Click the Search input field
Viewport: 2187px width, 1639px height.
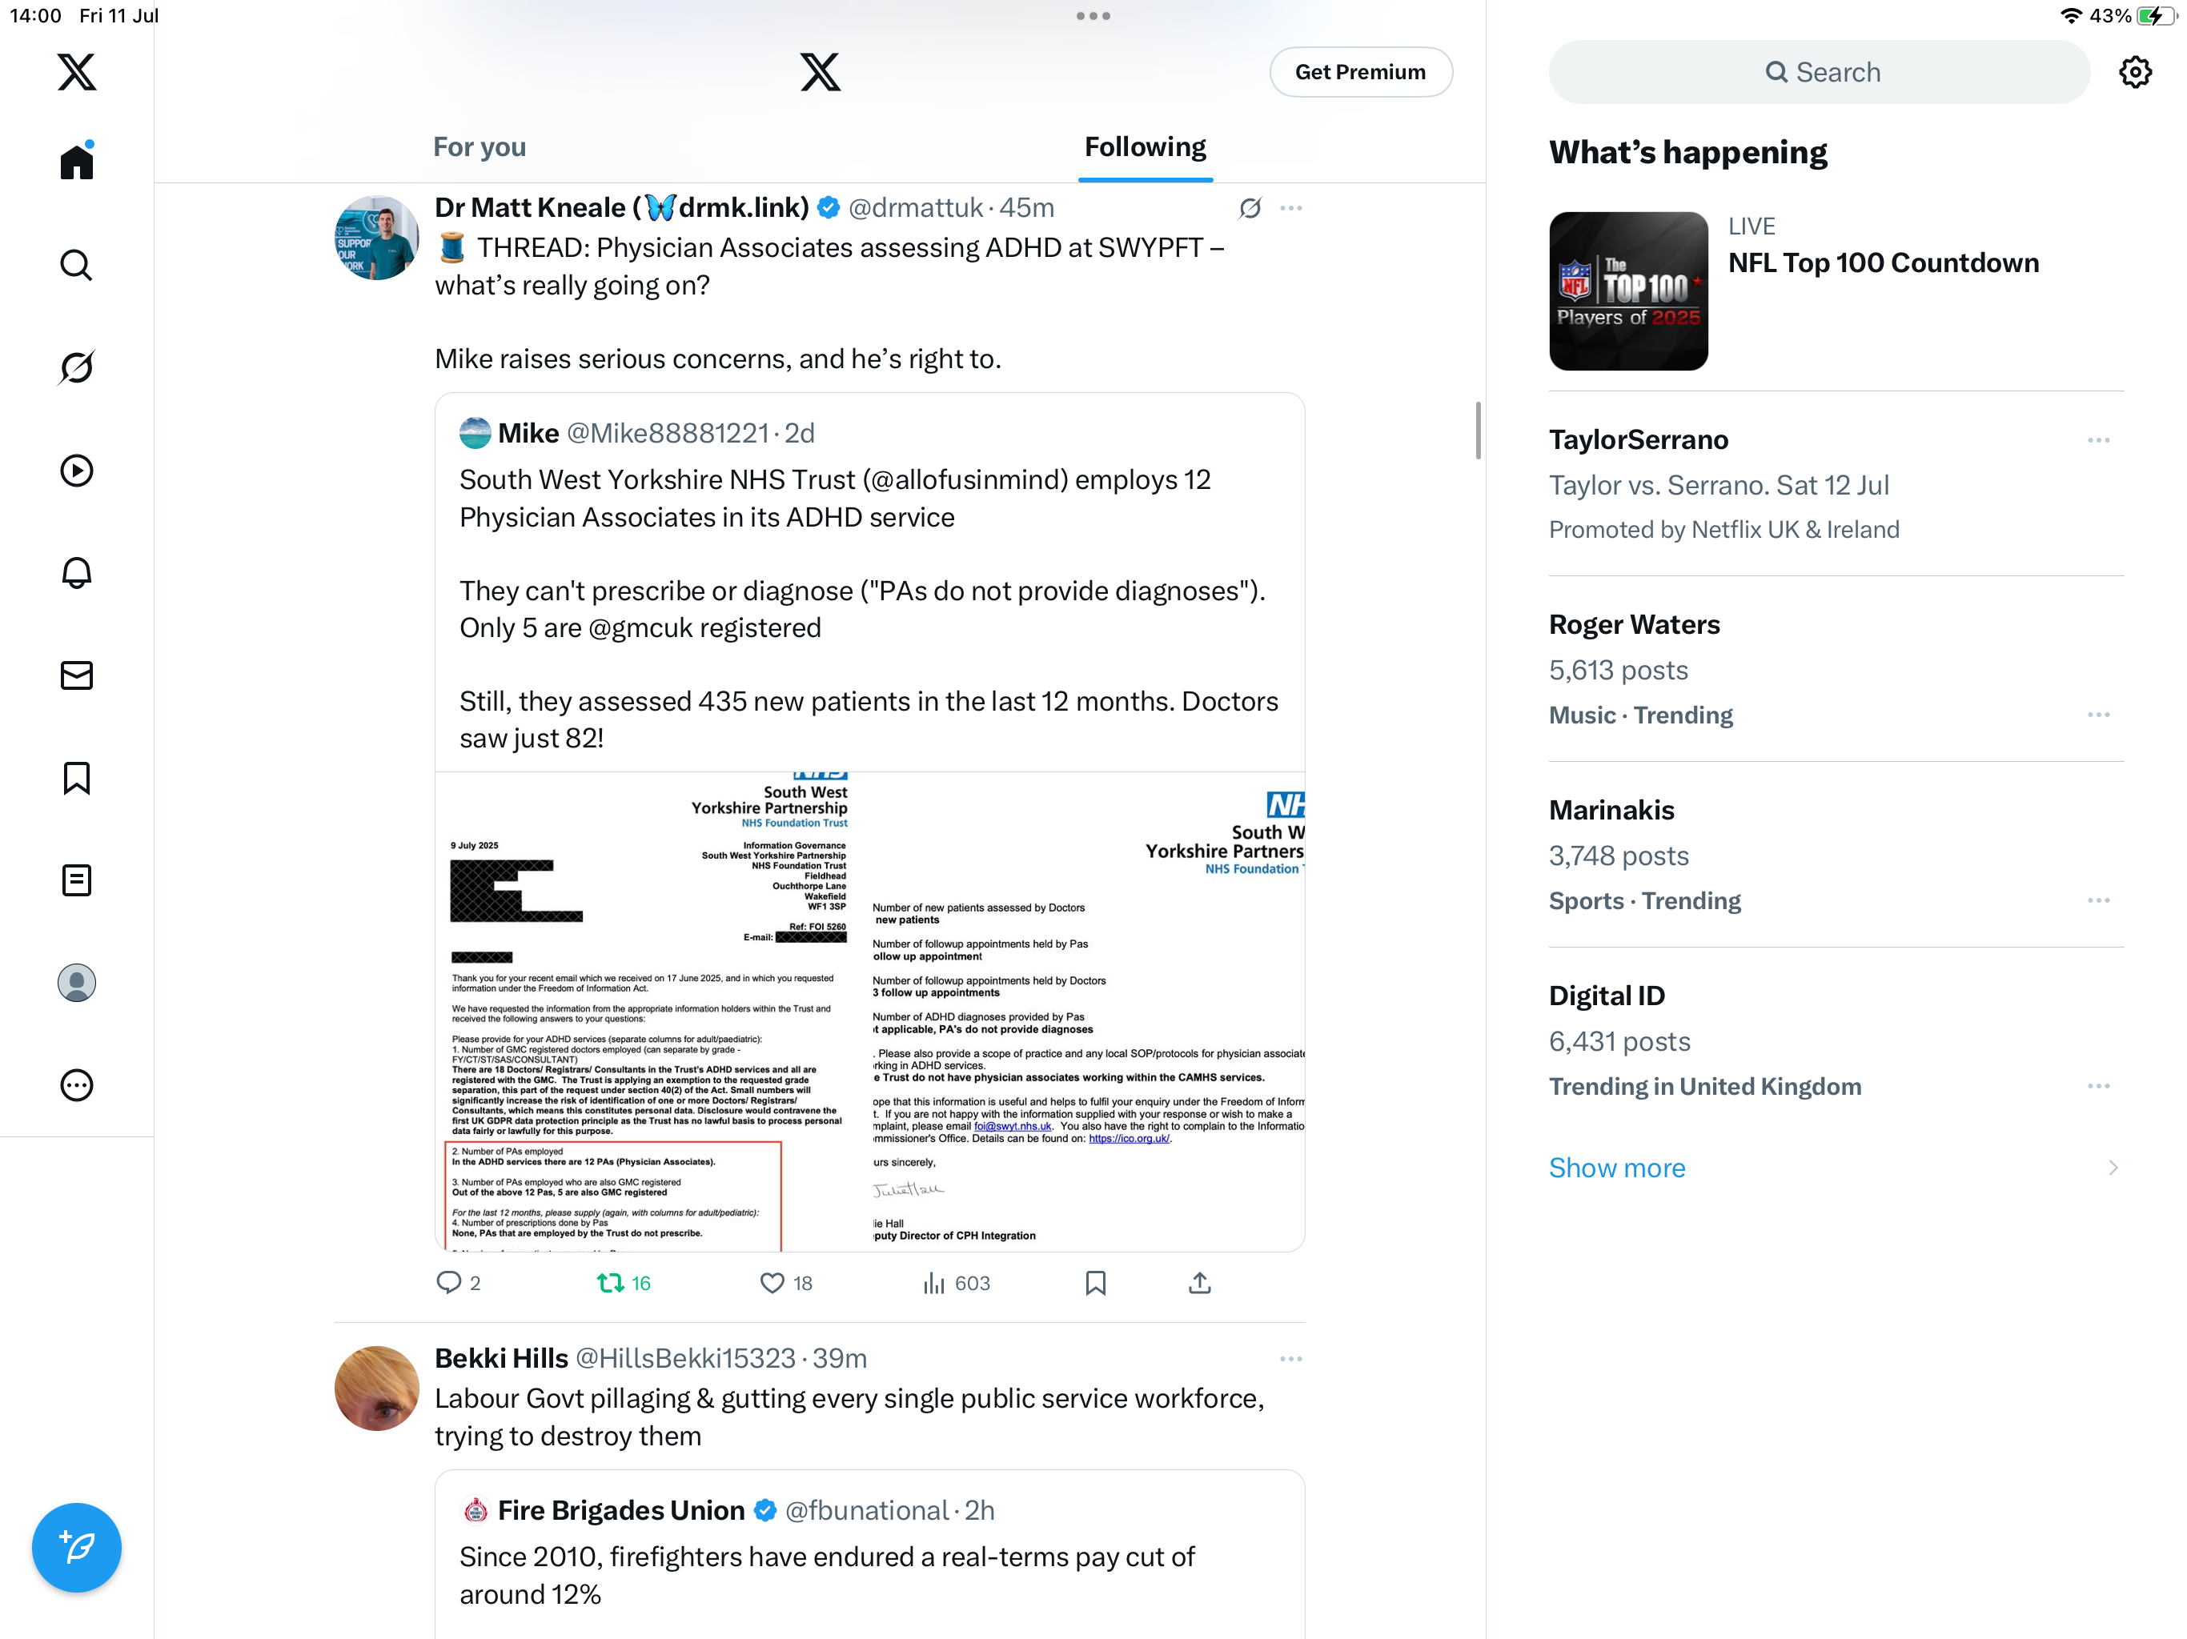(1818, 72)
